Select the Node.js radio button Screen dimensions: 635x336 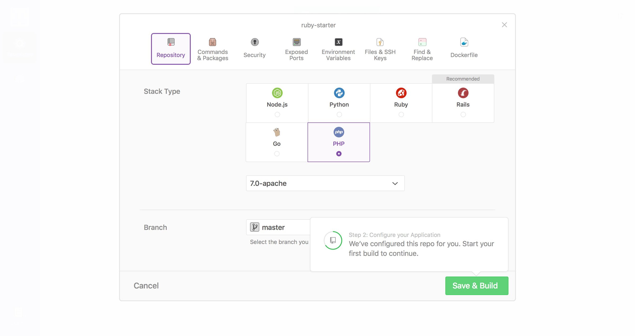click(x=277, y=114)
